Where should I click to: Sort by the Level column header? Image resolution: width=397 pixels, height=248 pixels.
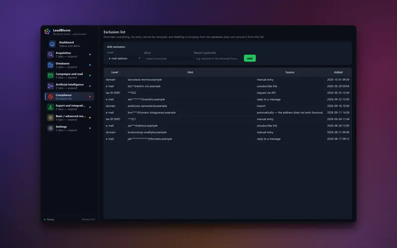click(115, 72)
